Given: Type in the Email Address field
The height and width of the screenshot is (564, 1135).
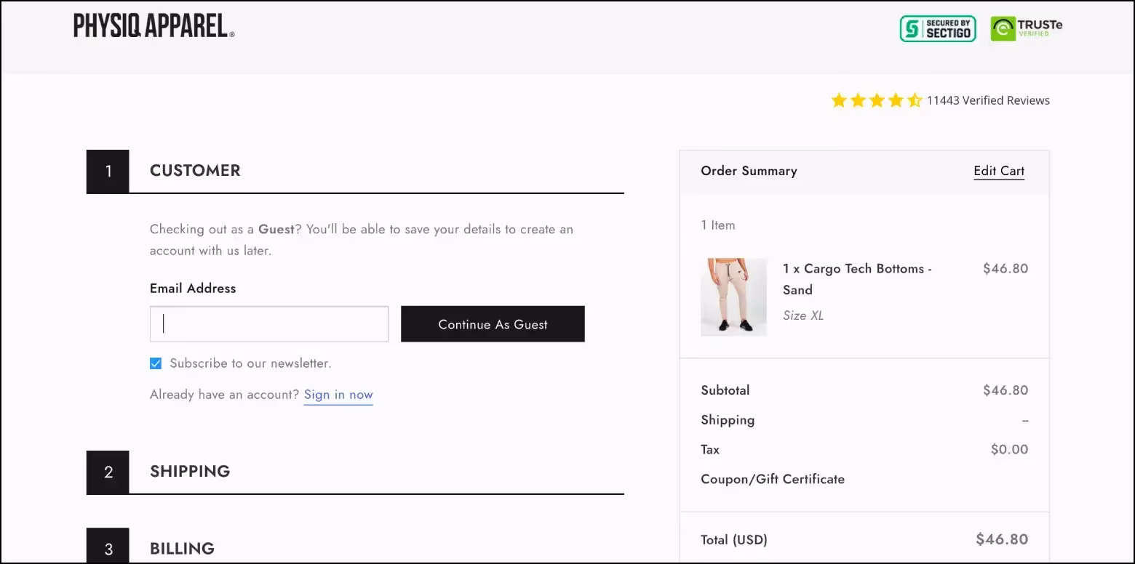Looking at the screenshot, I should point(268,324).
